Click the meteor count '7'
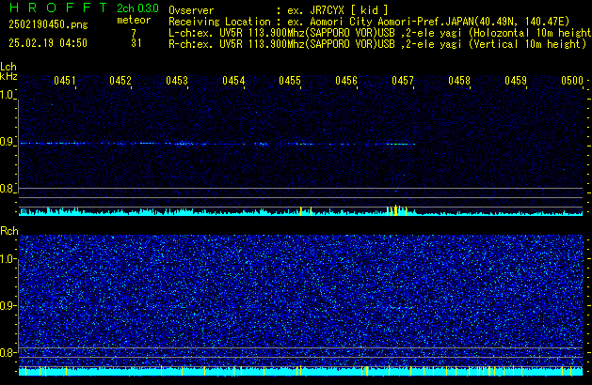 click(134, 33)
